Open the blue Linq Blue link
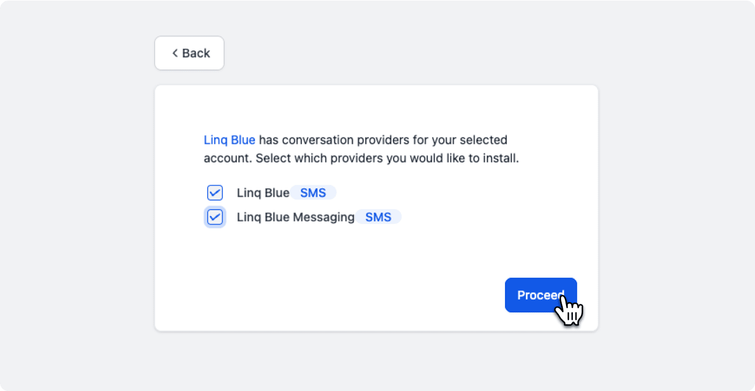This screenshot has height=391, width=755. [x=229, y=140]
